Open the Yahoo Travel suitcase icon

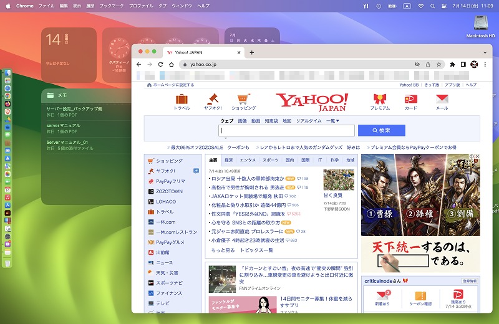point(182,99)
